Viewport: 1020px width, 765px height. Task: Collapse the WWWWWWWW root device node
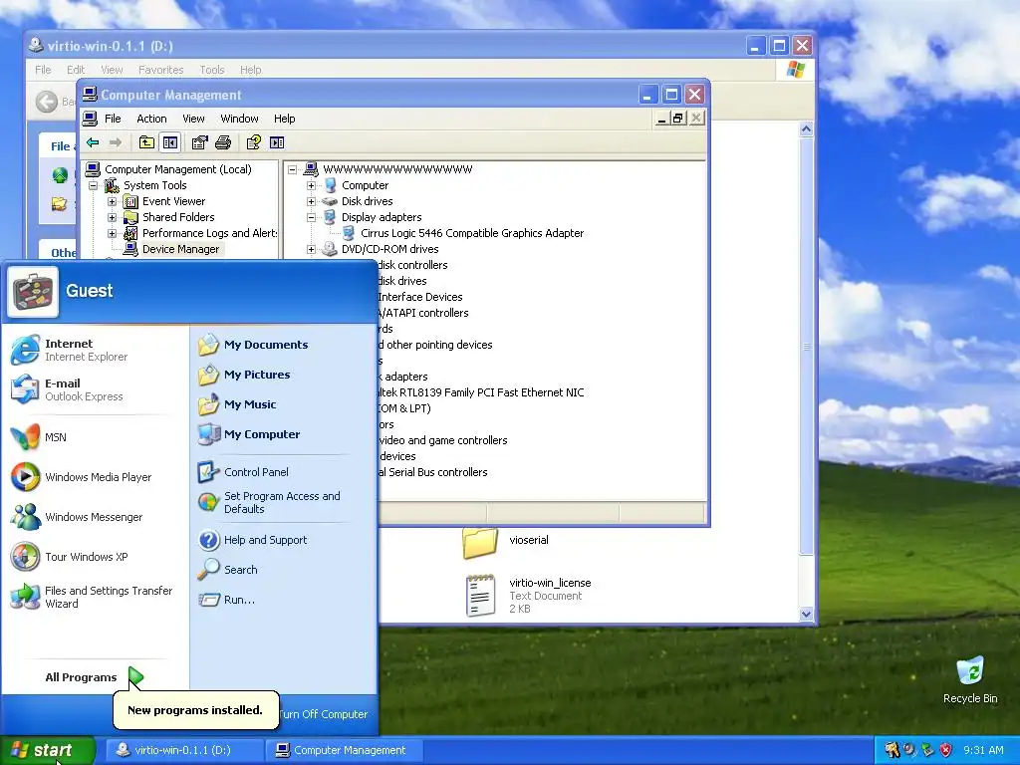[x=293, y=169]
